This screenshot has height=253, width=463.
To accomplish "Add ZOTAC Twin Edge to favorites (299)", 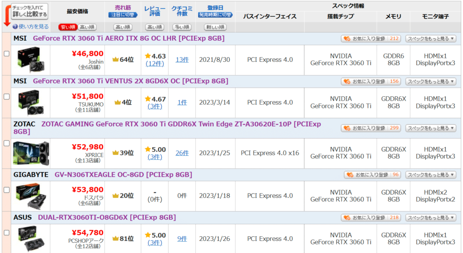I will coord(371,128).
